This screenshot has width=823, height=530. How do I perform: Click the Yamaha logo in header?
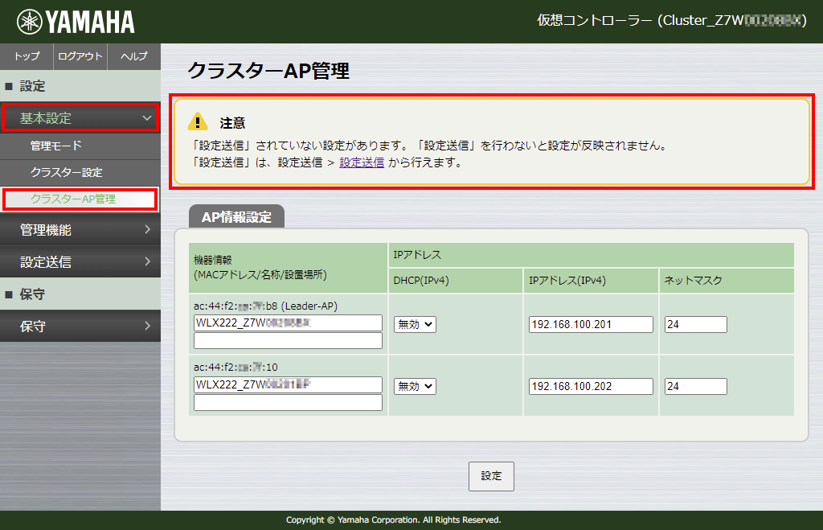tap(76, 22)
